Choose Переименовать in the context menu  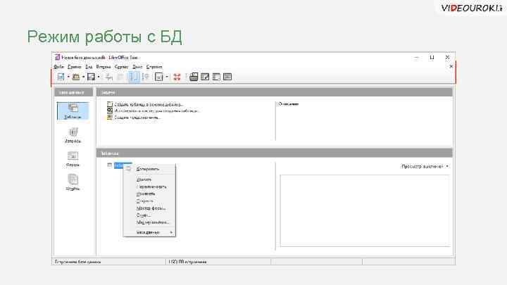tap(151, 186)
